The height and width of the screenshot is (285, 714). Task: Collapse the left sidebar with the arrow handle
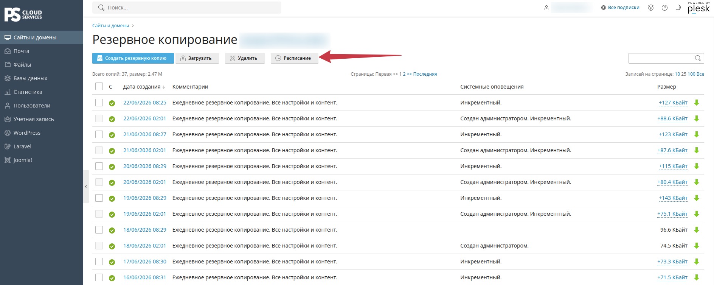[x=86, y=187]
